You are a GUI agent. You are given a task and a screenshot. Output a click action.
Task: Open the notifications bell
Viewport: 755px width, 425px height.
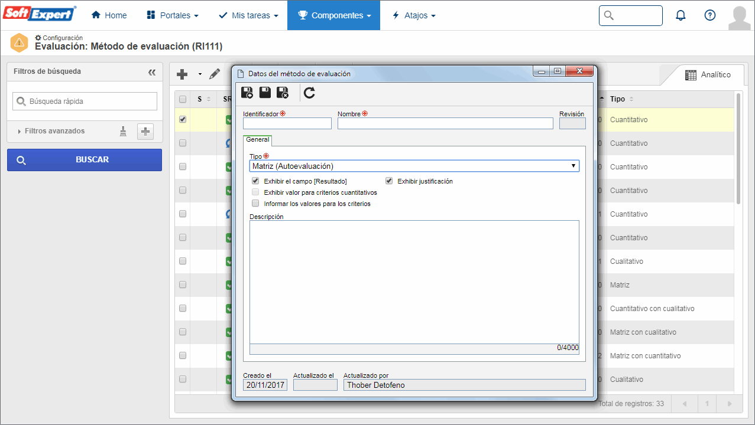point(681,15)
